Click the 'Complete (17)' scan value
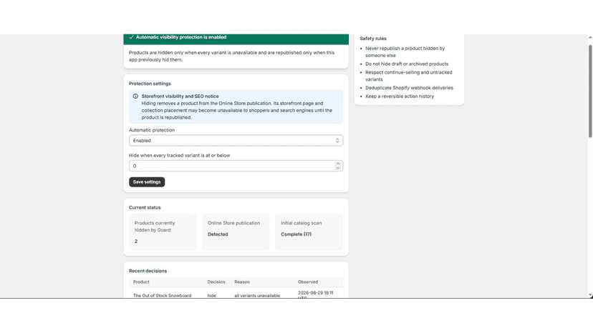Viewport: 593px width, 333px height. pyautogui.click(x=296, y=234)
